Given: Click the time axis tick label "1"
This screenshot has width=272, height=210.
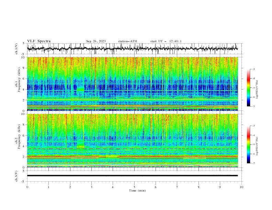Looking at the screenshot, I should [x=48, y=187].
